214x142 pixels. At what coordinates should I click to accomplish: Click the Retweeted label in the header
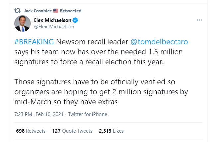pyautogui.click(x=71, y=11)
